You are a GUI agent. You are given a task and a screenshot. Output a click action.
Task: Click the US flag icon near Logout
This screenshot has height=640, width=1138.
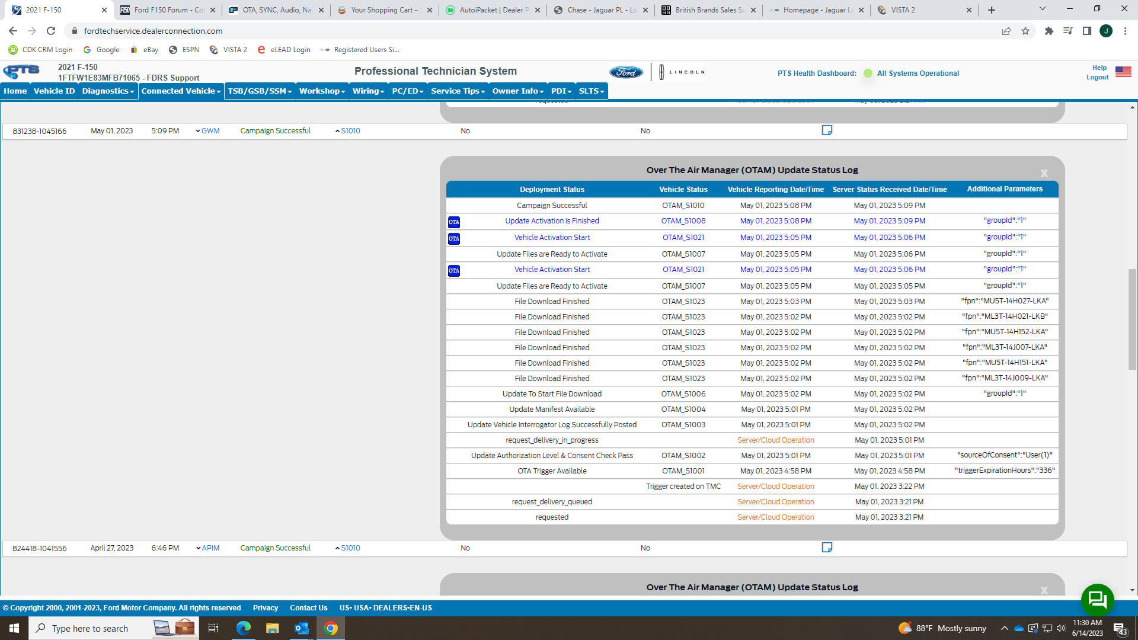(x=1123, y=72)
